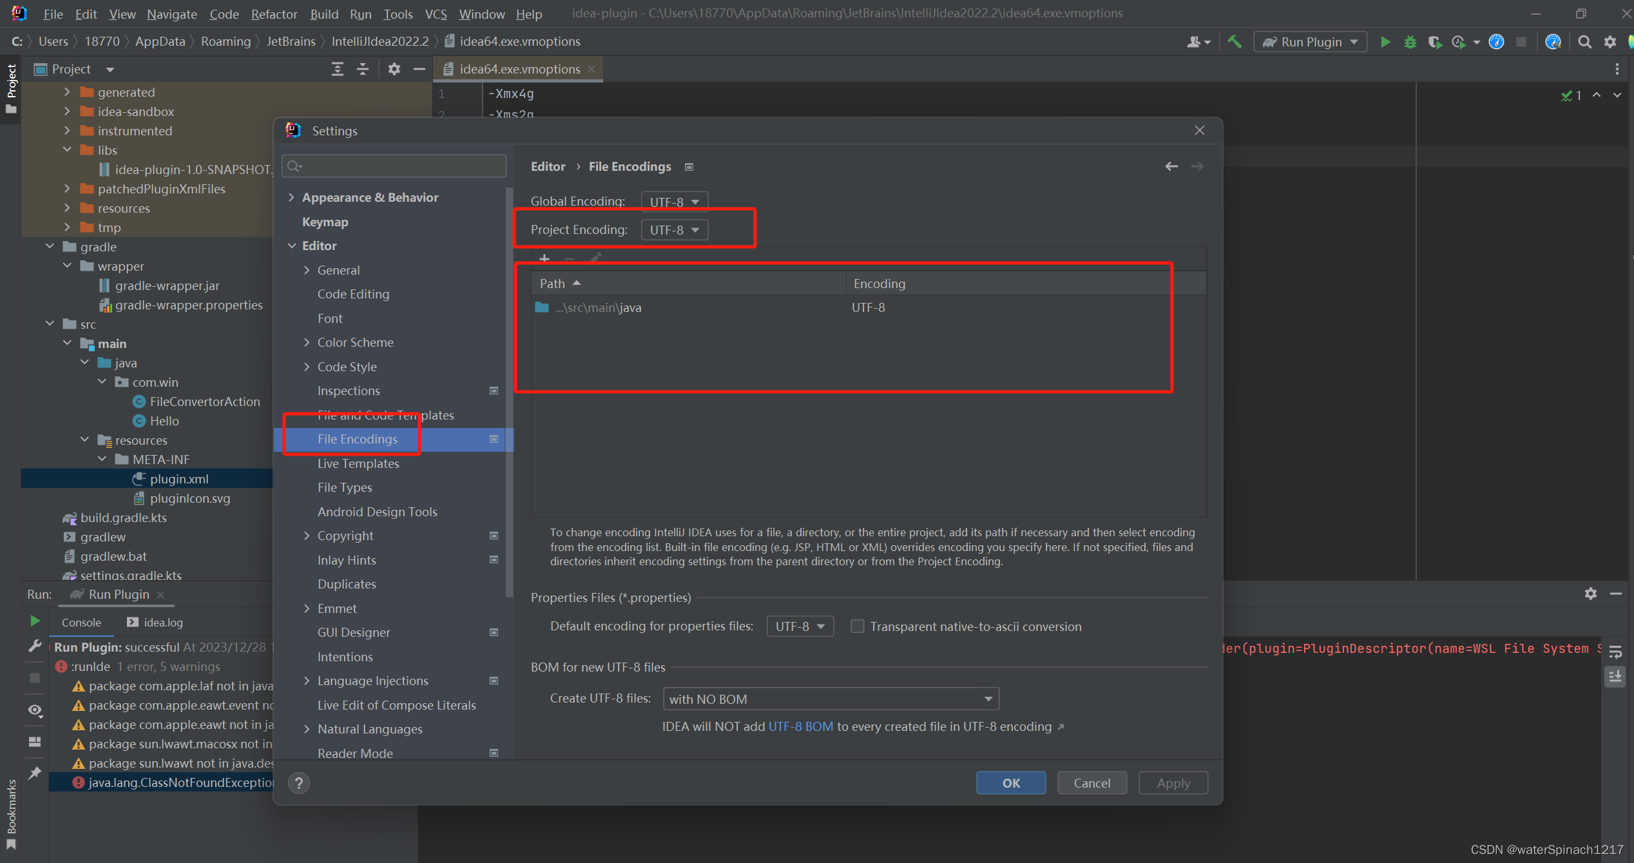Image resolution: width=1634 pixels, height=863 pixels.
Task: Click the Build hammer icon
Action: pyautogui.click(x=1234, y=42)
